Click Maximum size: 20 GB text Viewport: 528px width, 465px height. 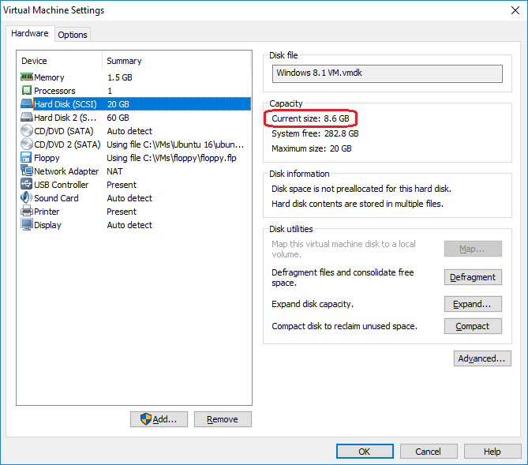312,148
